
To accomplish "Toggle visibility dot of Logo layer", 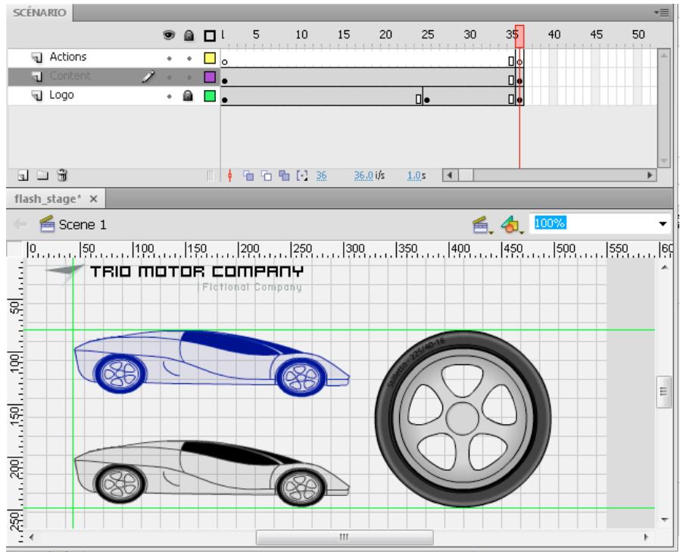I will pyautogui.click(x=170, y=96).
